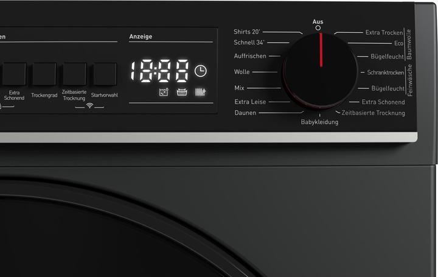Tap the condenser cleaning indicator icon with sparkle
This screenshot has height=277, width=438.
[200, 92]
